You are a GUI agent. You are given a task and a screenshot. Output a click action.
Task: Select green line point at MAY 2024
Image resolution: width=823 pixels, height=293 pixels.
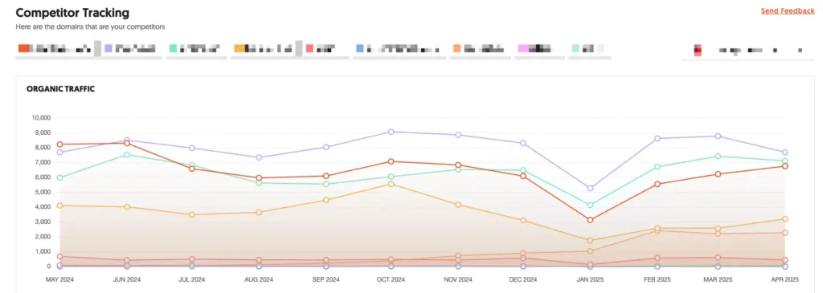(59, 177)
